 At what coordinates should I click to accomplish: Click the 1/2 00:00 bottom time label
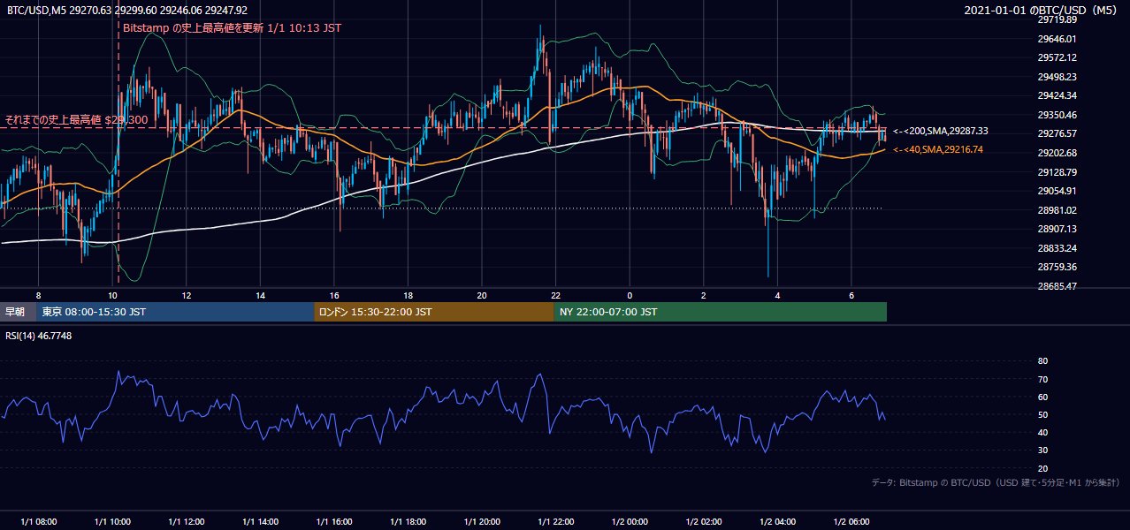tap(630, 522)
